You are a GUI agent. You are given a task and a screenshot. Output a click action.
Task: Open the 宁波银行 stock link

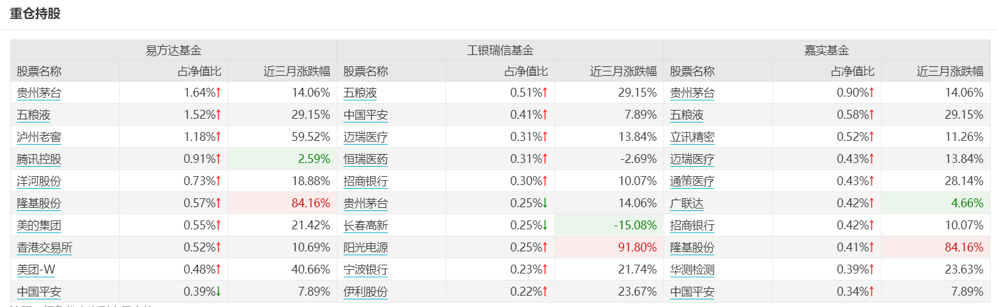(365, 270)
